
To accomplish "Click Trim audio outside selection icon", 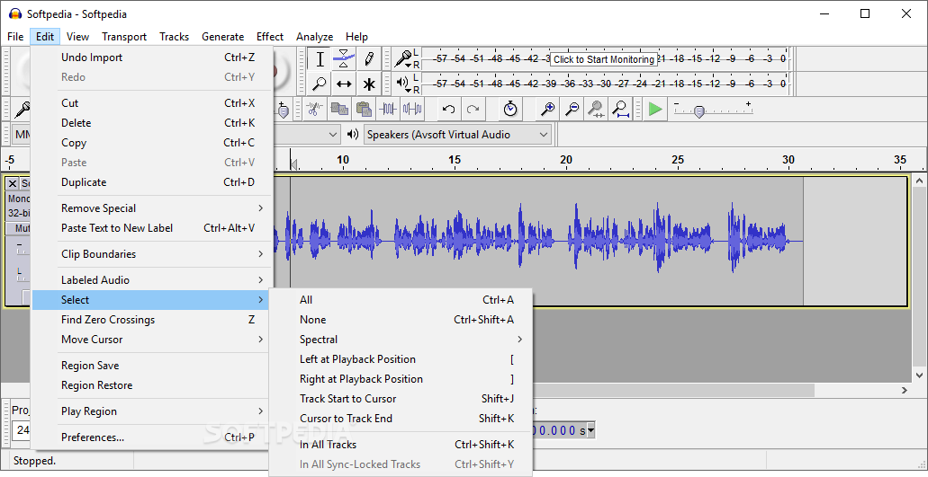I will point(388,109).
